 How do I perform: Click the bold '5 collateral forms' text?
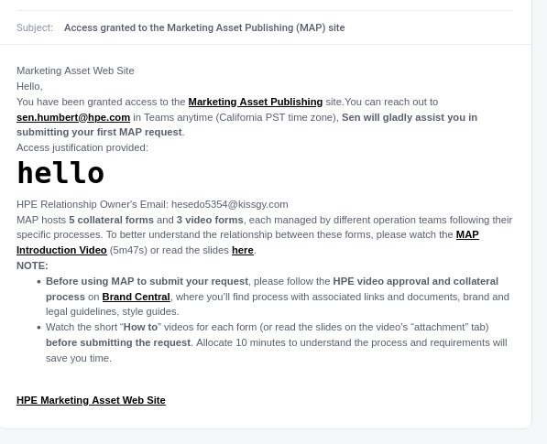[x=111, y=221]
